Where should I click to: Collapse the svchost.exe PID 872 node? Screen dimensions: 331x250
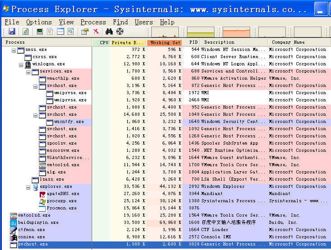36,86
